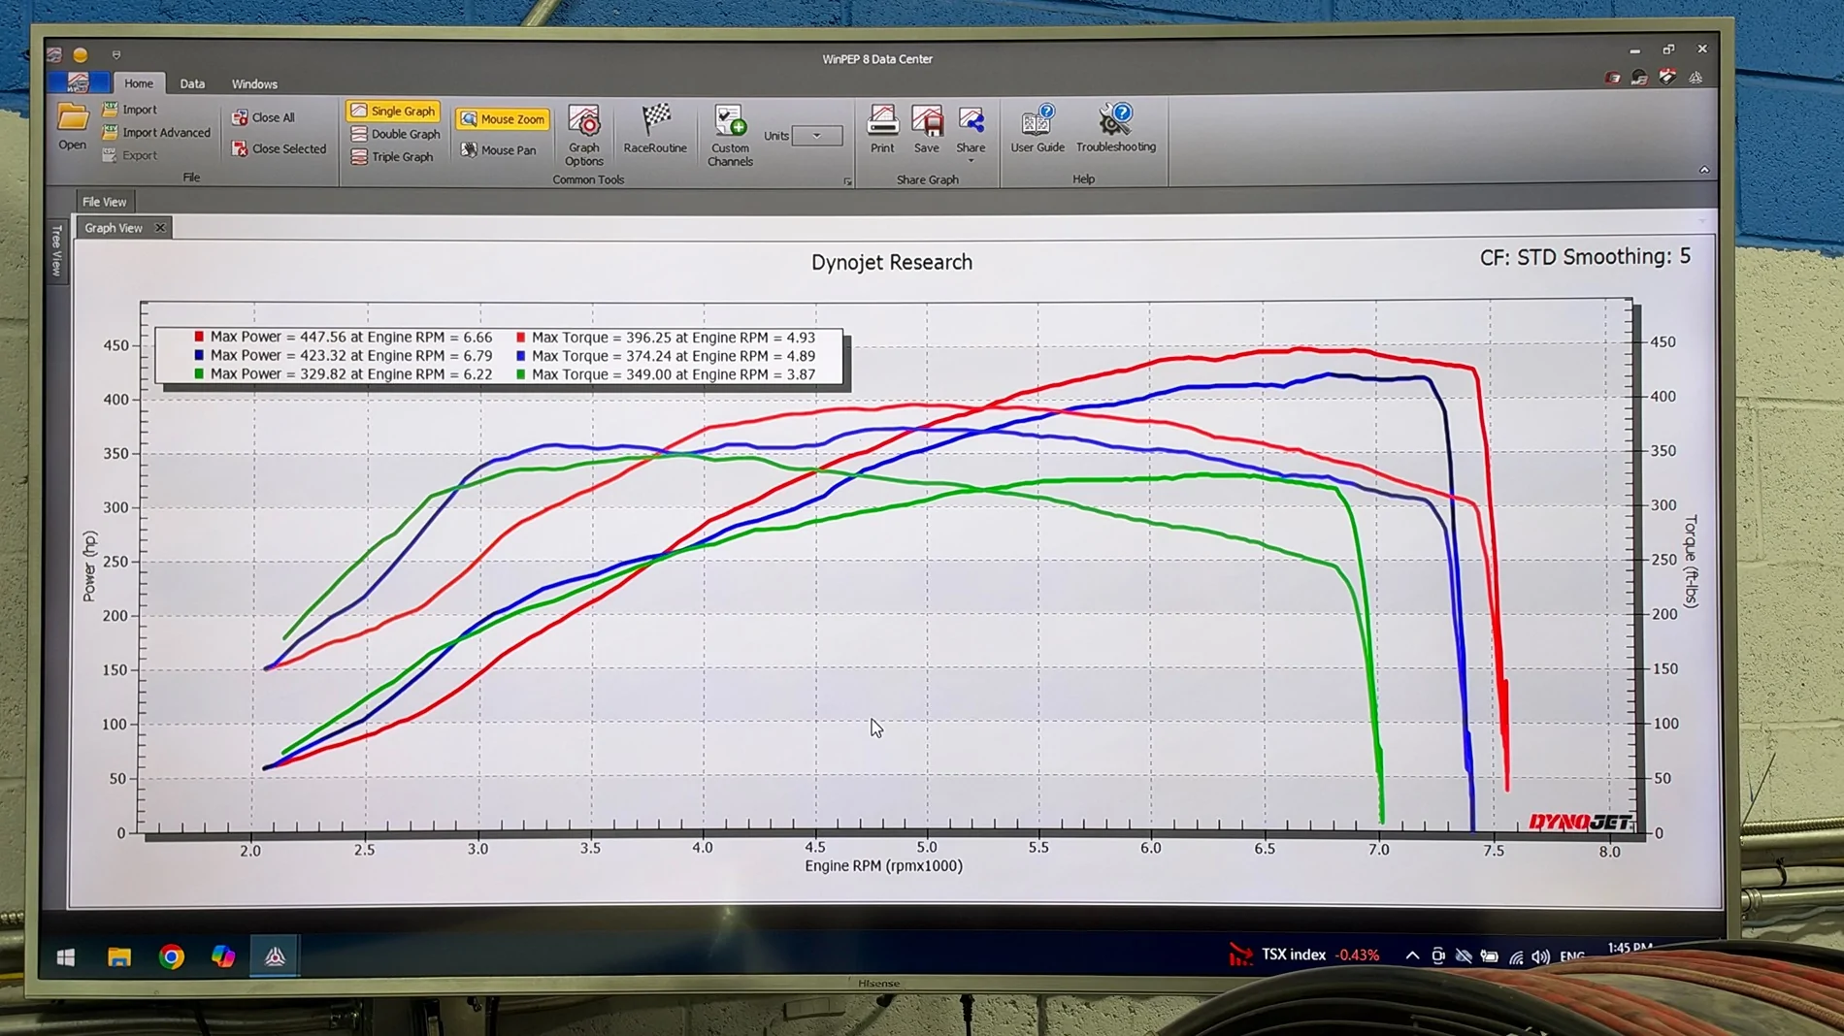This screenshot has height=1036, width=1844.
Task: Open a file with the Open icon
Action: [x=72, y=126]
